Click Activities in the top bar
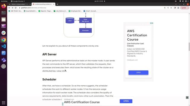The image size is (190, 106). click(4, 1)
